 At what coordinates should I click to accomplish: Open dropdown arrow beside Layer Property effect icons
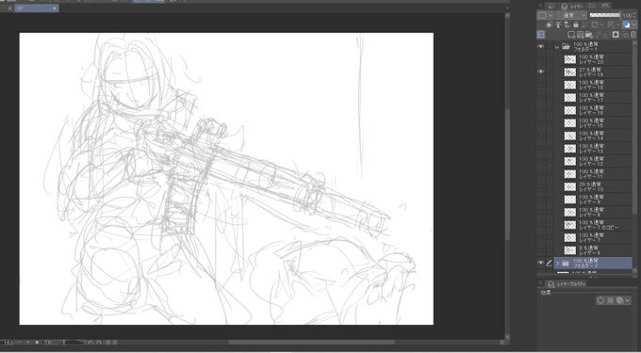(x=628, y=300)
